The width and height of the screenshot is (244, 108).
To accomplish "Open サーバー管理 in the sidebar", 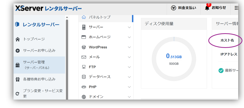I will coord(34,65).
